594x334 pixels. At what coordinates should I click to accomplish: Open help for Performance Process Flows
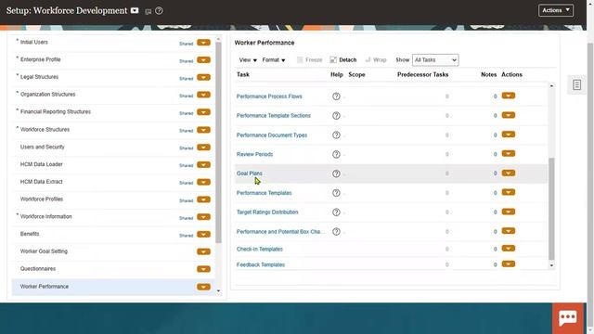336,96
